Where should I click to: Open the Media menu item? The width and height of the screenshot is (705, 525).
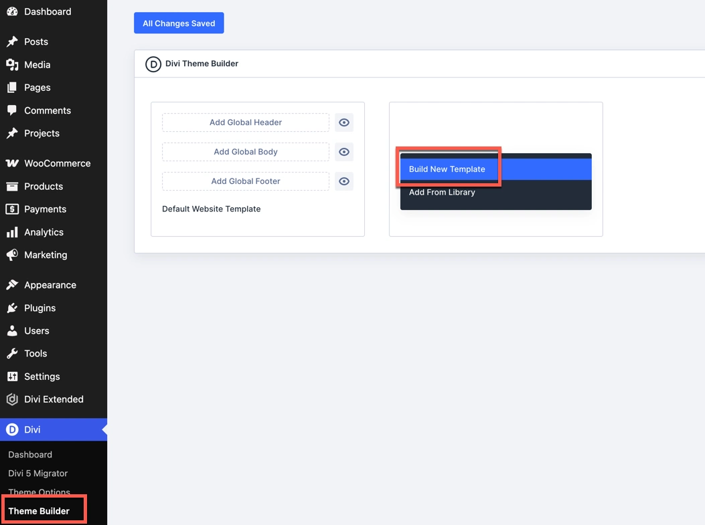[54, 65]
